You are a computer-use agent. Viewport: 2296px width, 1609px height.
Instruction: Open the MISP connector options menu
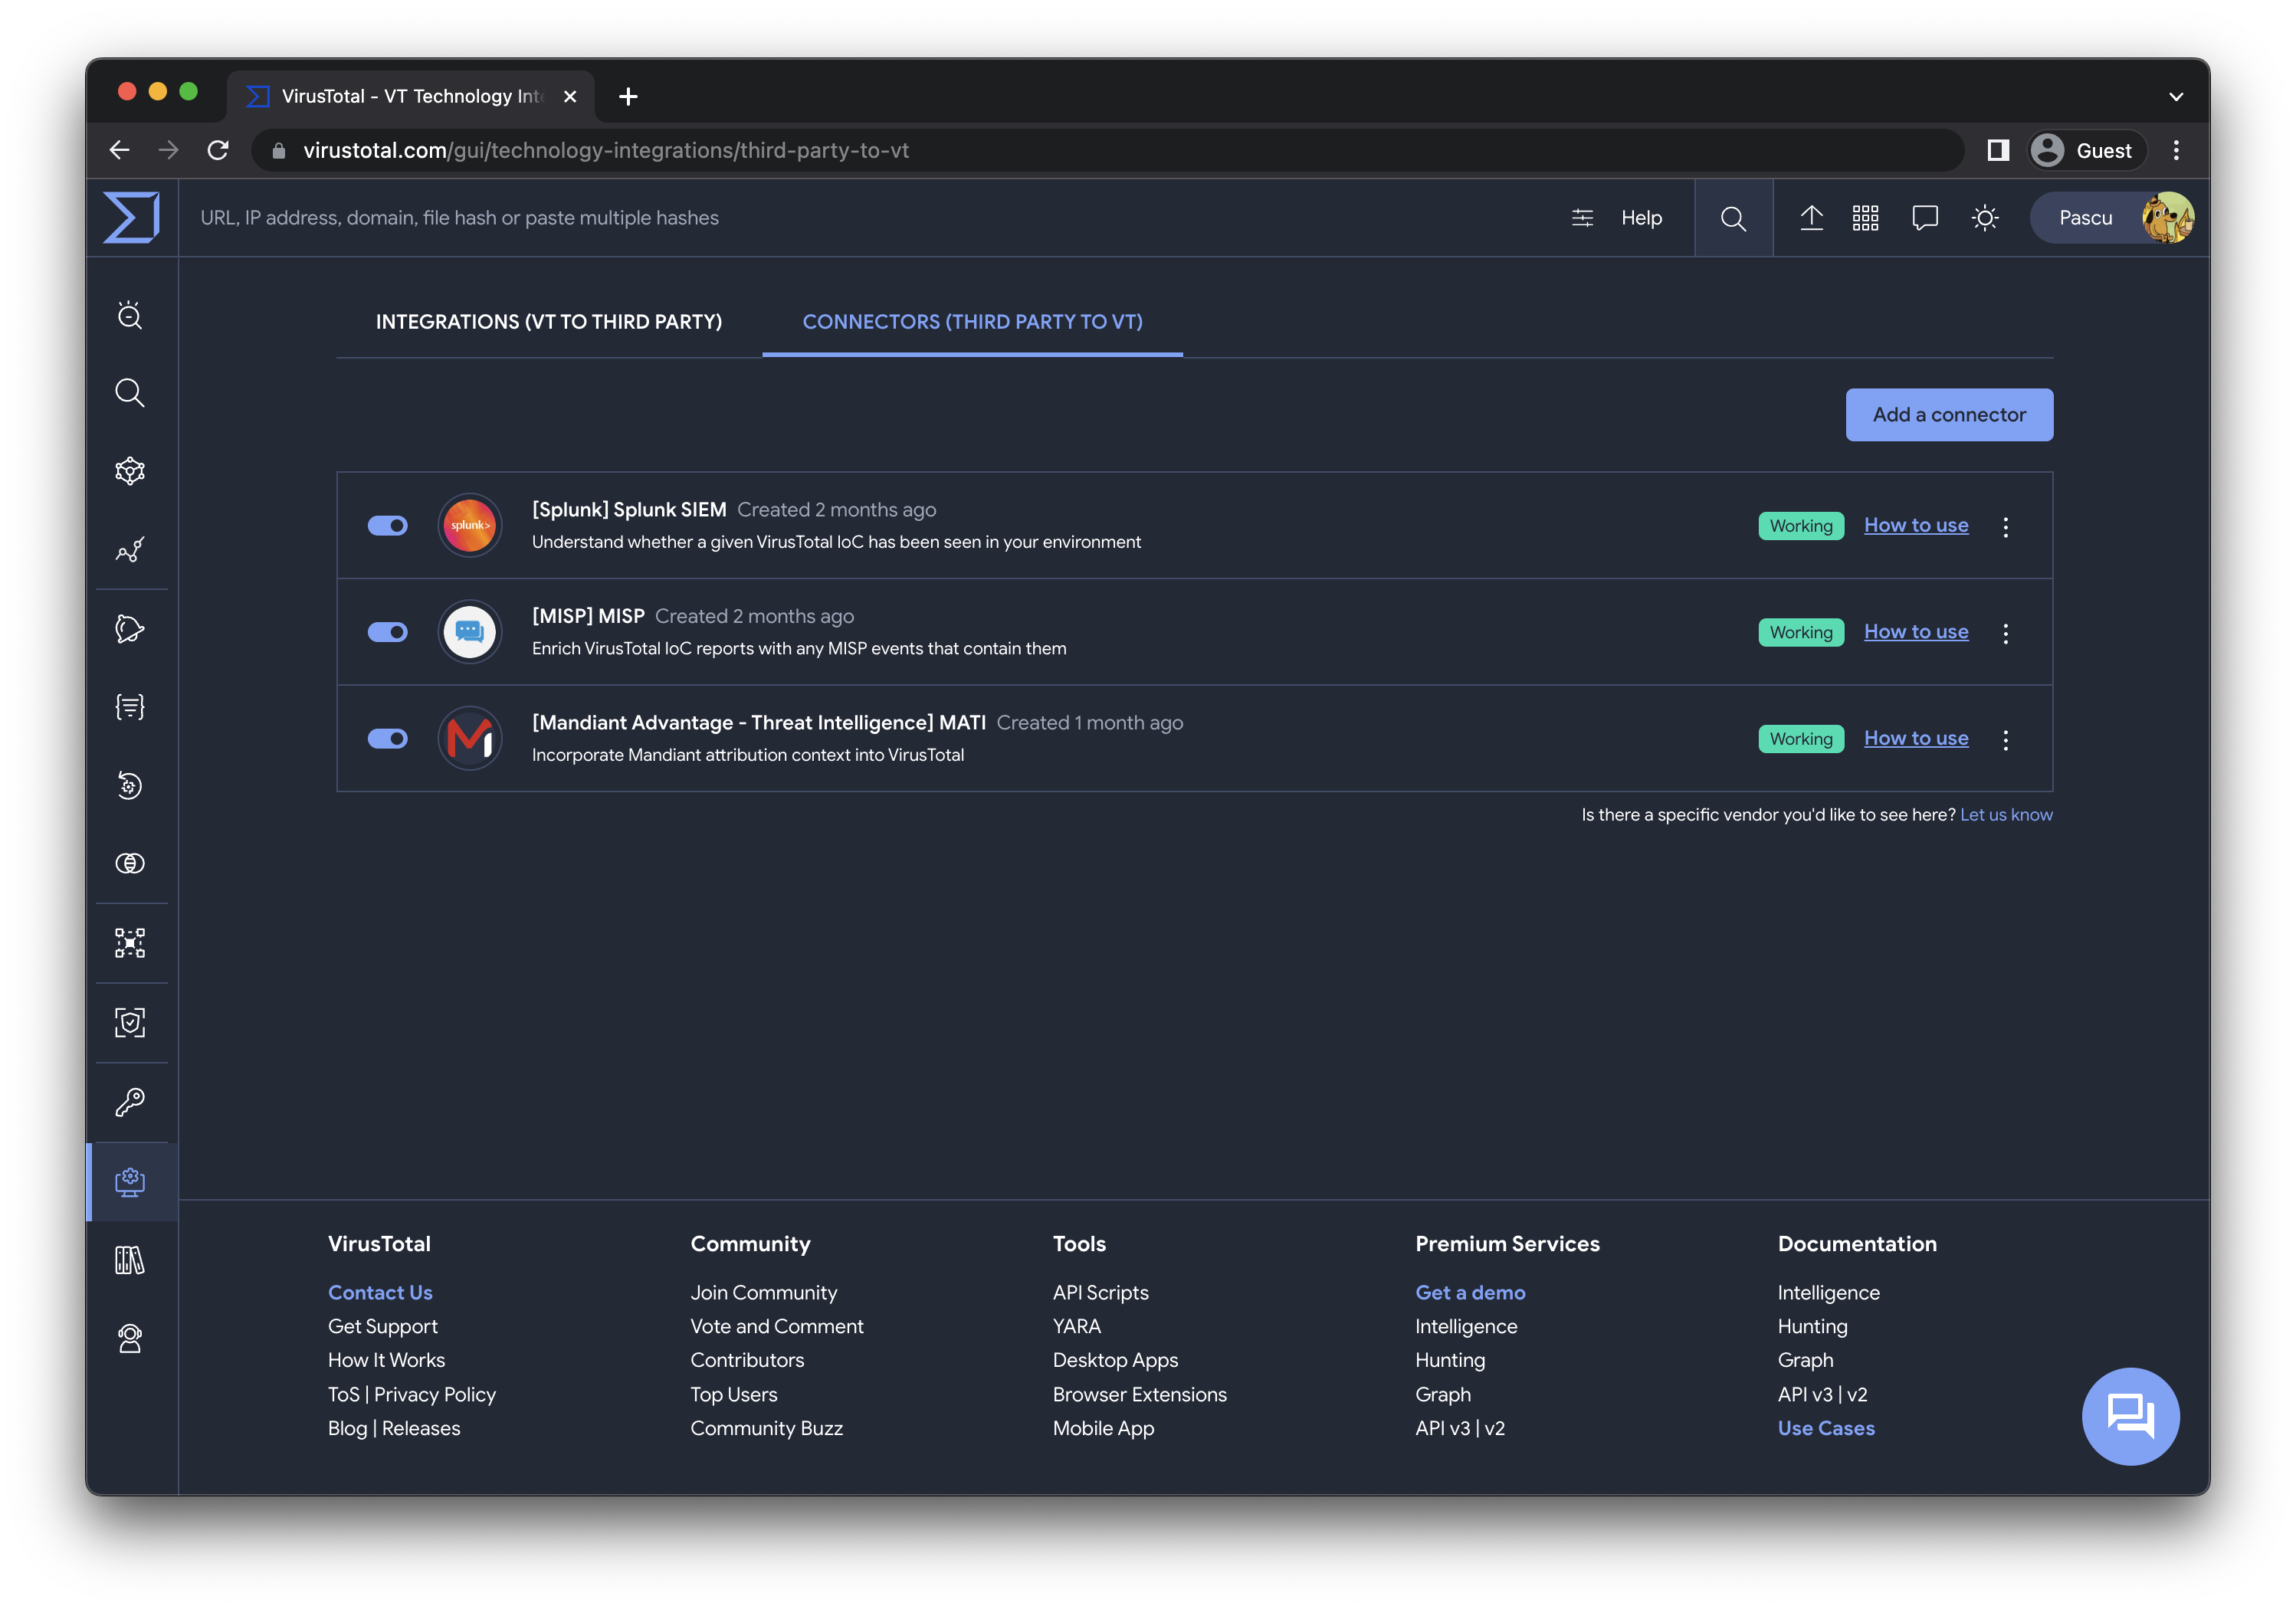[x=2005, y=633]
